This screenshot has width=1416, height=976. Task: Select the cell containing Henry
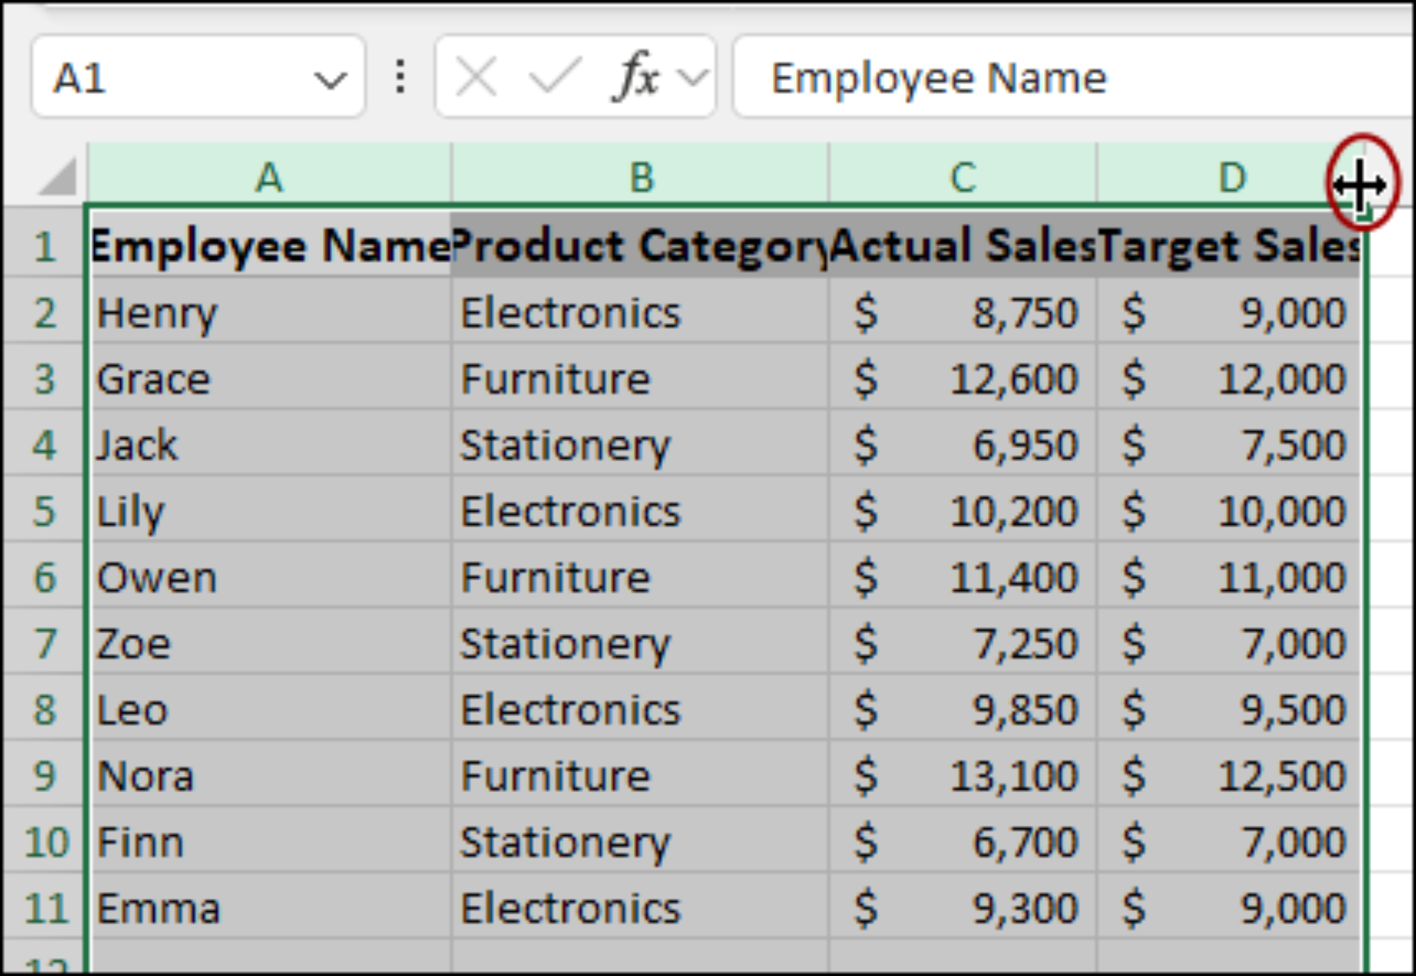(x=270, y=312)
